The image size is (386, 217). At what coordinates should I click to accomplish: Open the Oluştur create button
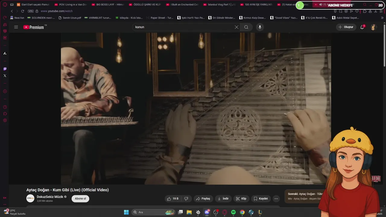click(x=346, y=27)
